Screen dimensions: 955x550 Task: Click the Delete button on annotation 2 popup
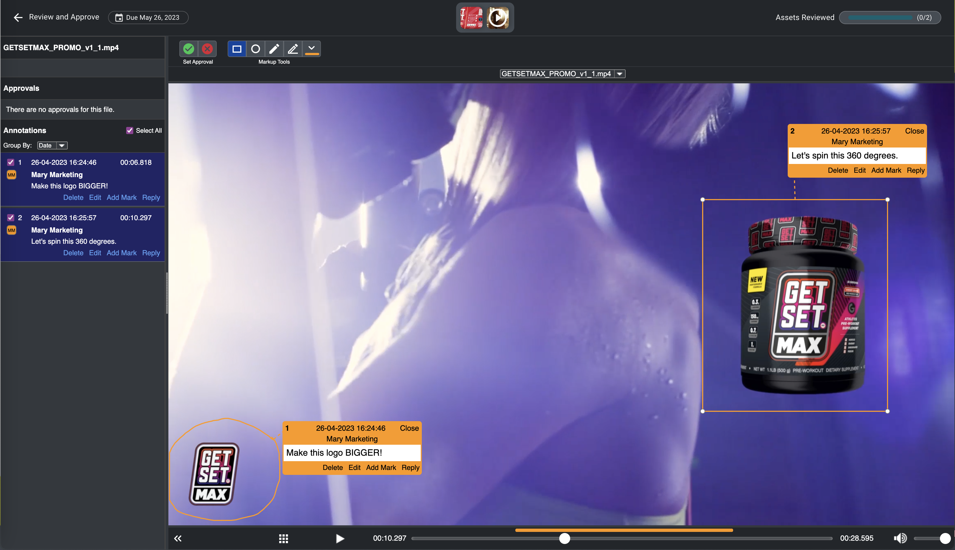coord(838,171)
